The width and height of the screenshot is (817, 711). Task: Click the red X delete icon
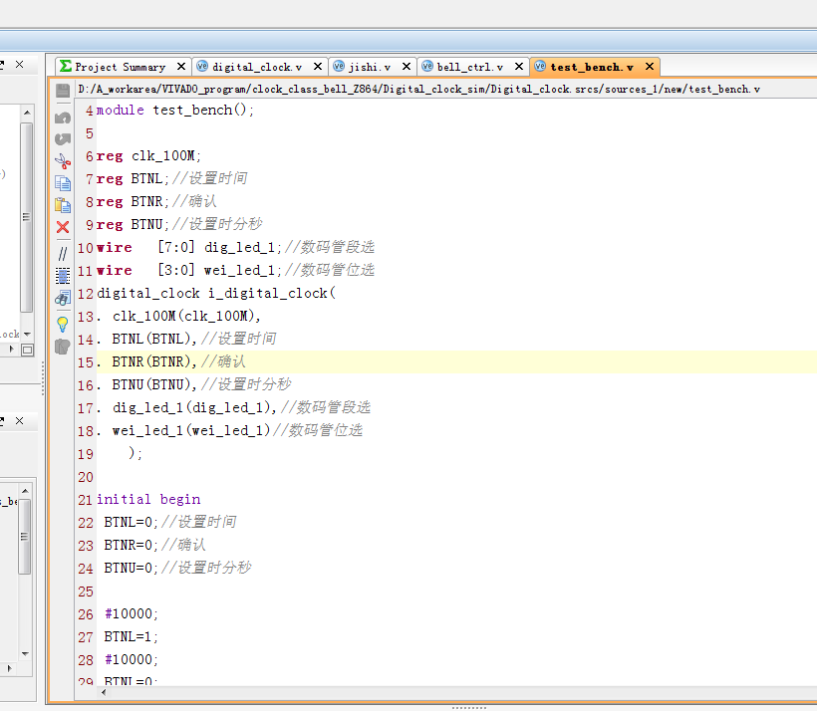[x=63, y=227]
